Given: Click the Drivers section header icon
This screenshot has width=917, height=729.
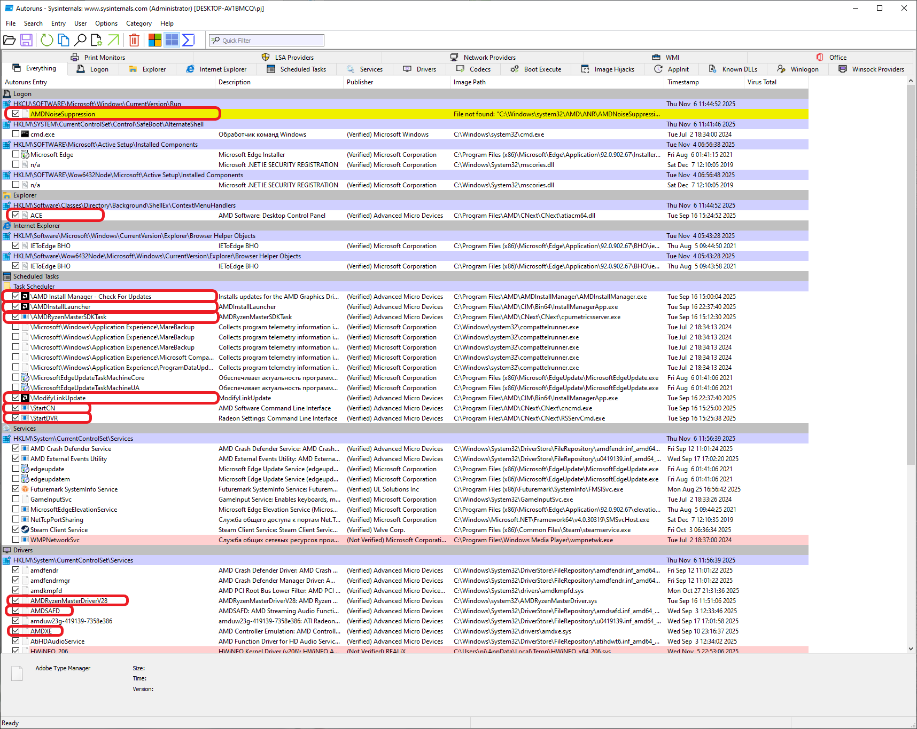Looking at the screenshot, I should point(7,550).
